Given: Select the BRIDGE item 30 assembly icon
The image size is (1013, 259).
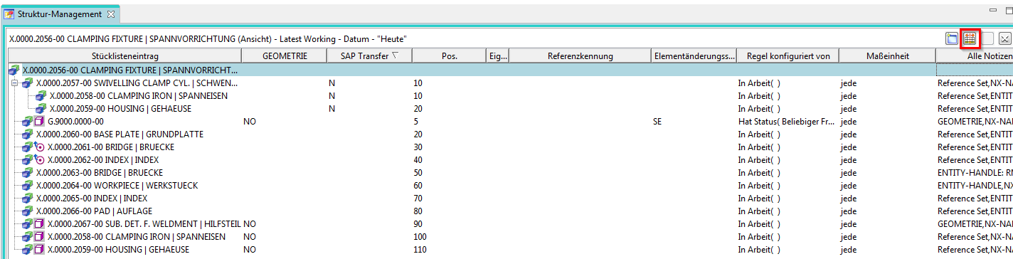Looking at the screenshot, I should tap(27, 147).
